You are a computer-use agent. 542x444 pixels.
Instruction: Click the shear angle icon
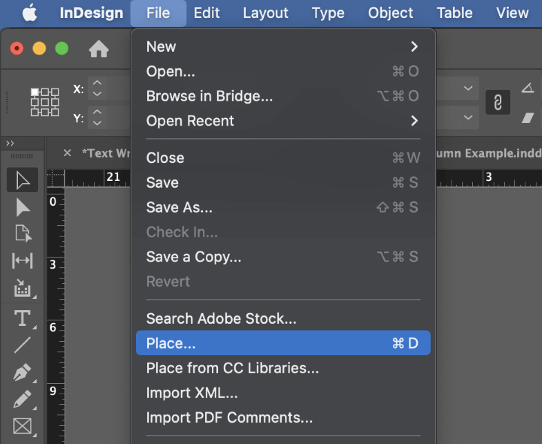pyautogui.click(x=528, y=117)
